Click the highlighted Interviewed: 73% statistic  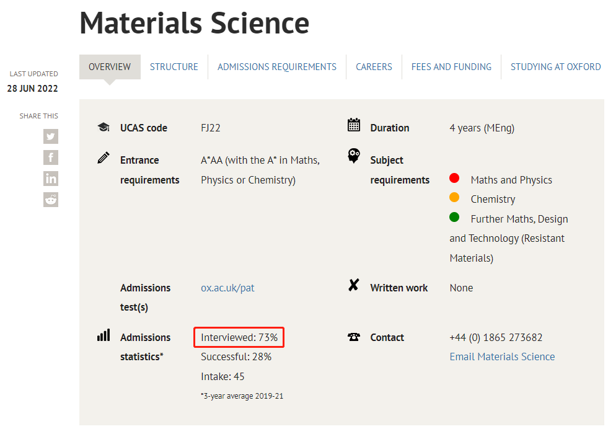coord(239,338)
